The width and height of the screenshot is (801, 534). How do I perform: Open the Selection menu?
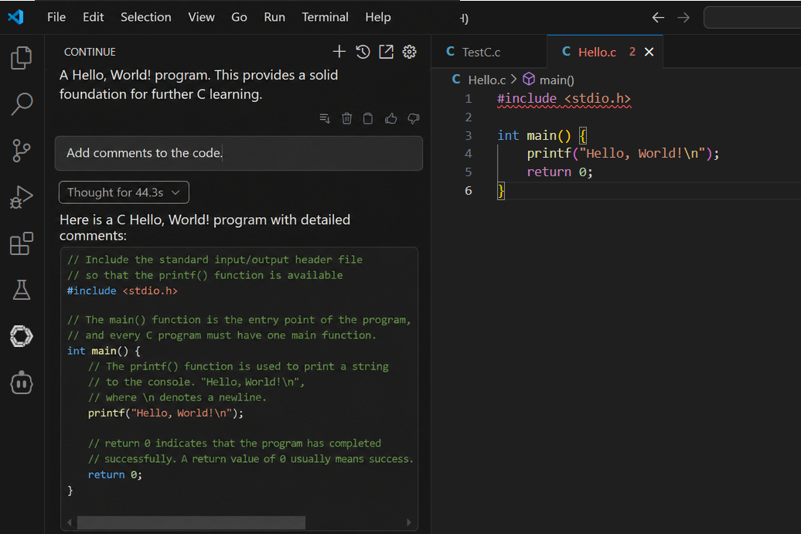145,17
